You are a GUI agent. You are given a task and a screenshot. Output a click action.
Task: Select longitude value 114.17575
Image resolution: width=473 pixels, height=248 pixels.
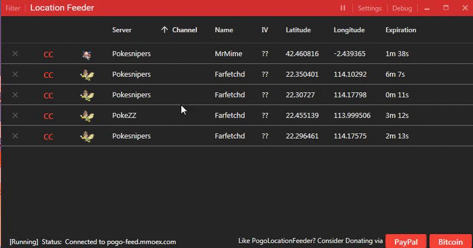coord(350,136)
